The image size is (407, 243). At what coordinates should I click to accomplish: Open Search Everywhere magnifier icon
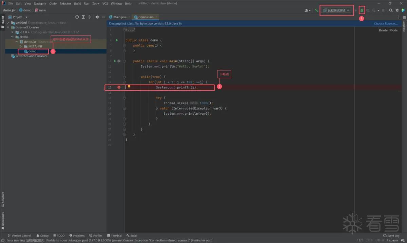391,10
